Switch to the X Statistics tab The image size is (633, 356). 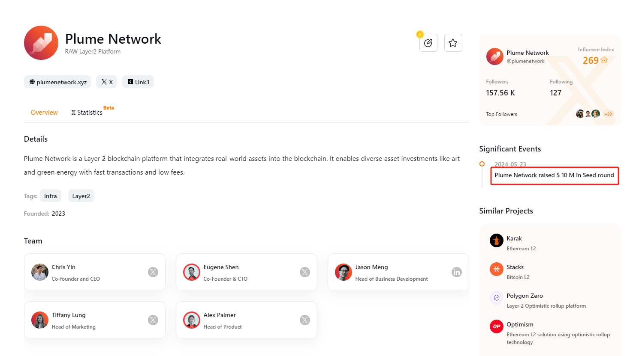[87, 113]
